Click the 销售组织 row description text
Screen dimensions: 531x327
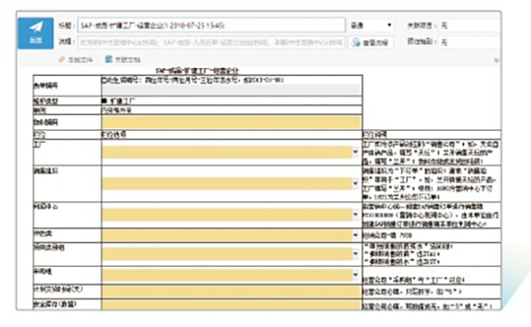coord(430,184)
